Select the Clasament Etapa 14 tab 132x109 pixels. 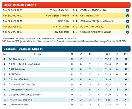click(31, 49)
